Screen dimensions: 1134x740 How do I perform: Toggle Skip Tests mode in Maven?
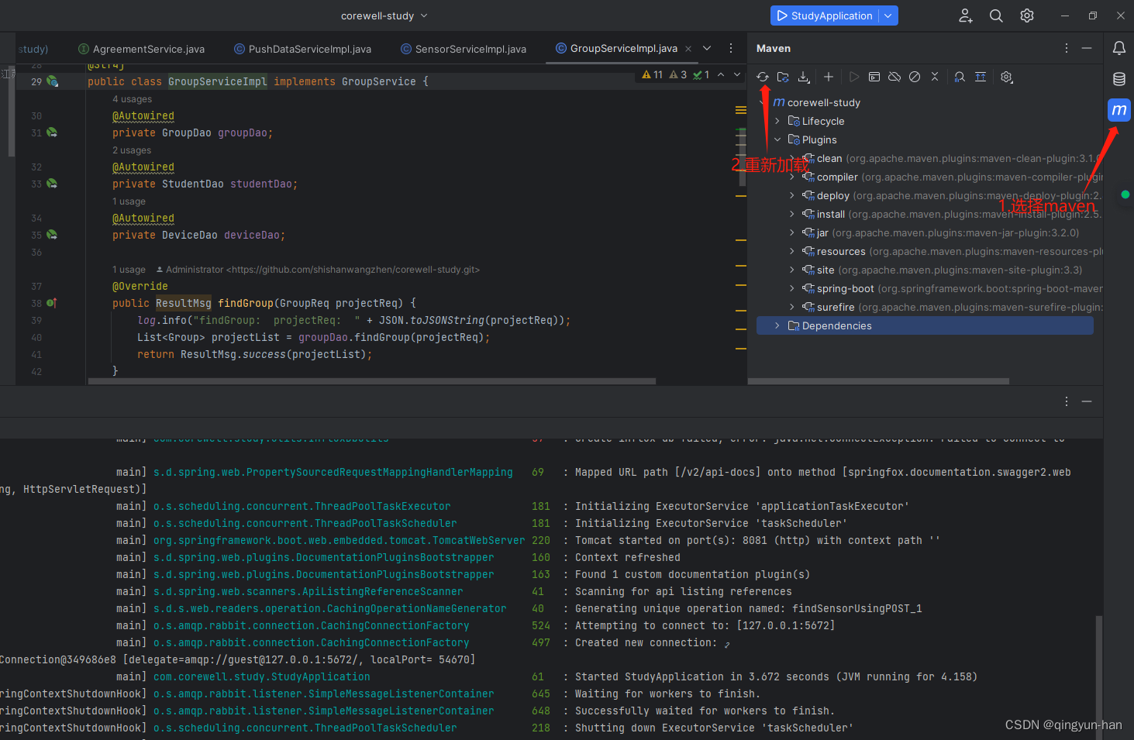915,77
